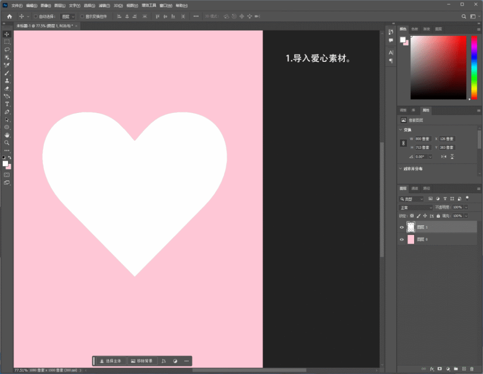483x374 pixels.
Task: Open the 不透明度 opacity slider arrow
Action: 466,207
